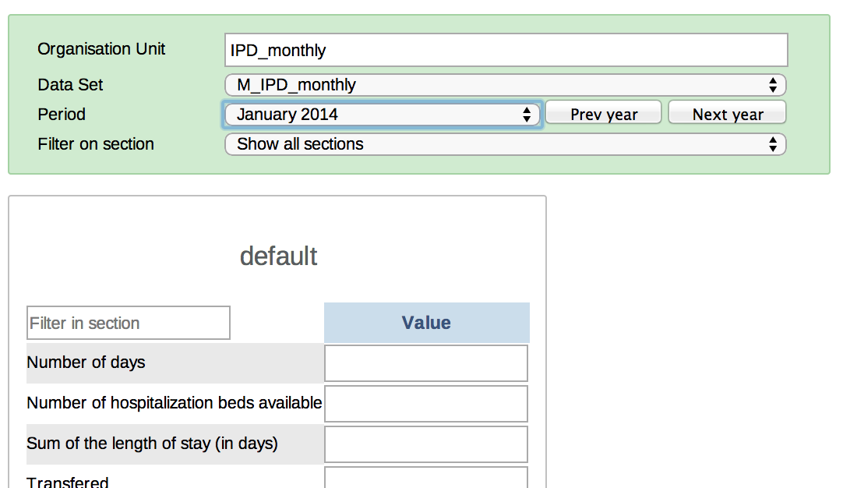Image resolution: width=843 pixels, height=488 pixels.
Task: Focus the Filter in section search box
Action: 129,323
